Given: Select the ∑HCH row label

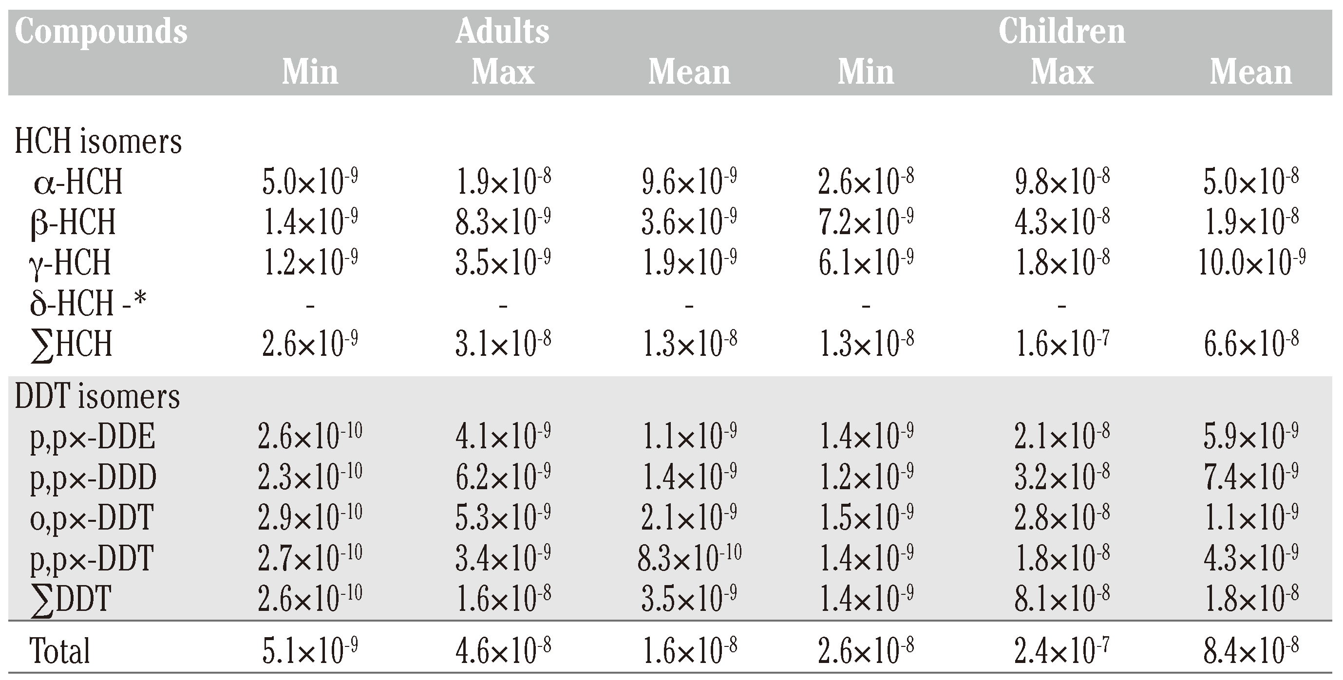Looking at the screenshot, I should pos(72,344).
